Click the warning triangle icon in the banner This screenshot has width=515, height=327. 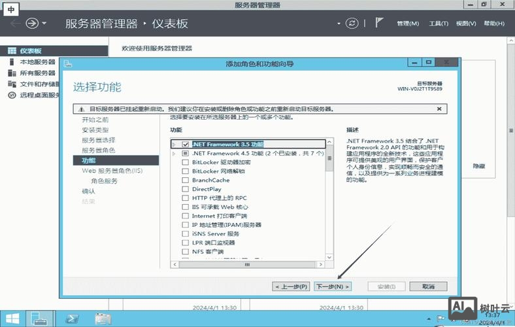coord(82,109)
